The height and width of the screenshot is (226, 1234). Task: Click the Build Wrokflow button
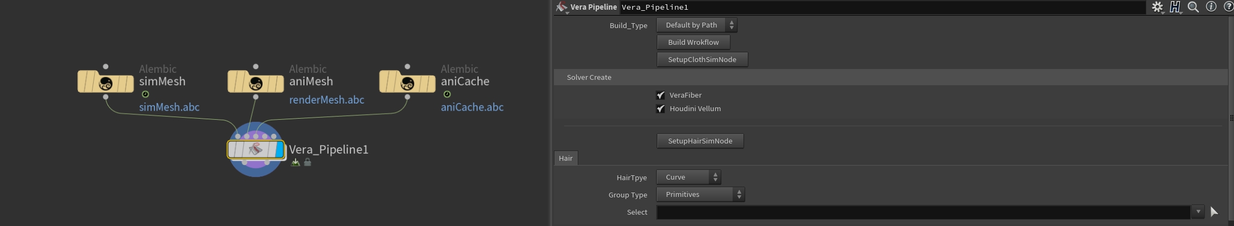click(694, 42)
